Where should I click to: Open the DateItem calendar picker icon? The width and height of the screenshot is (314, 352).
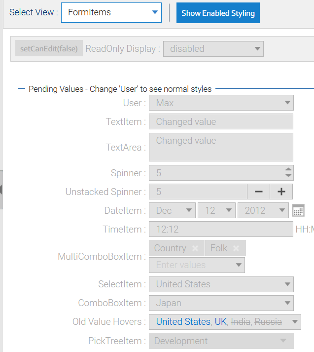(x=298, y=210)
